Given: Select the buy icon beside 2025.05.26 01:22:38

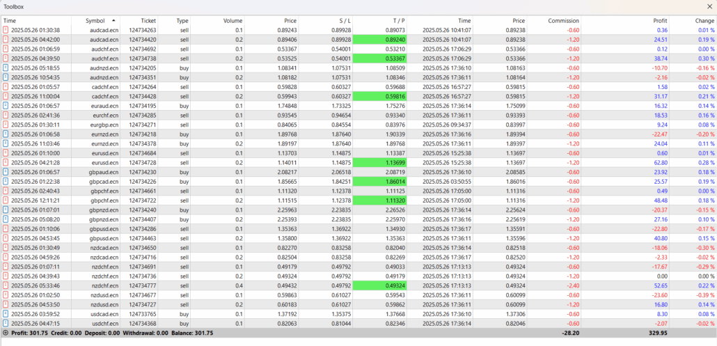Looking at the screenshot, I should tap(6, 182).
